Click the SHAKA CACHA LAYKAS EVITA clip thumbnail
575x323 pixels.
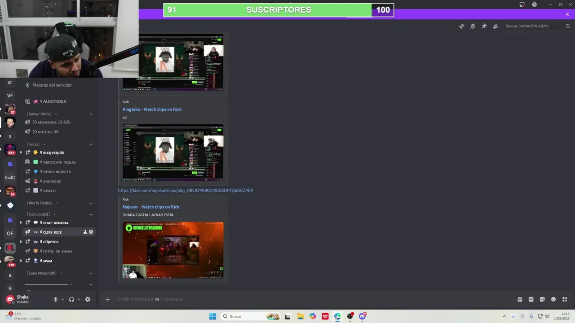point(173,250)
